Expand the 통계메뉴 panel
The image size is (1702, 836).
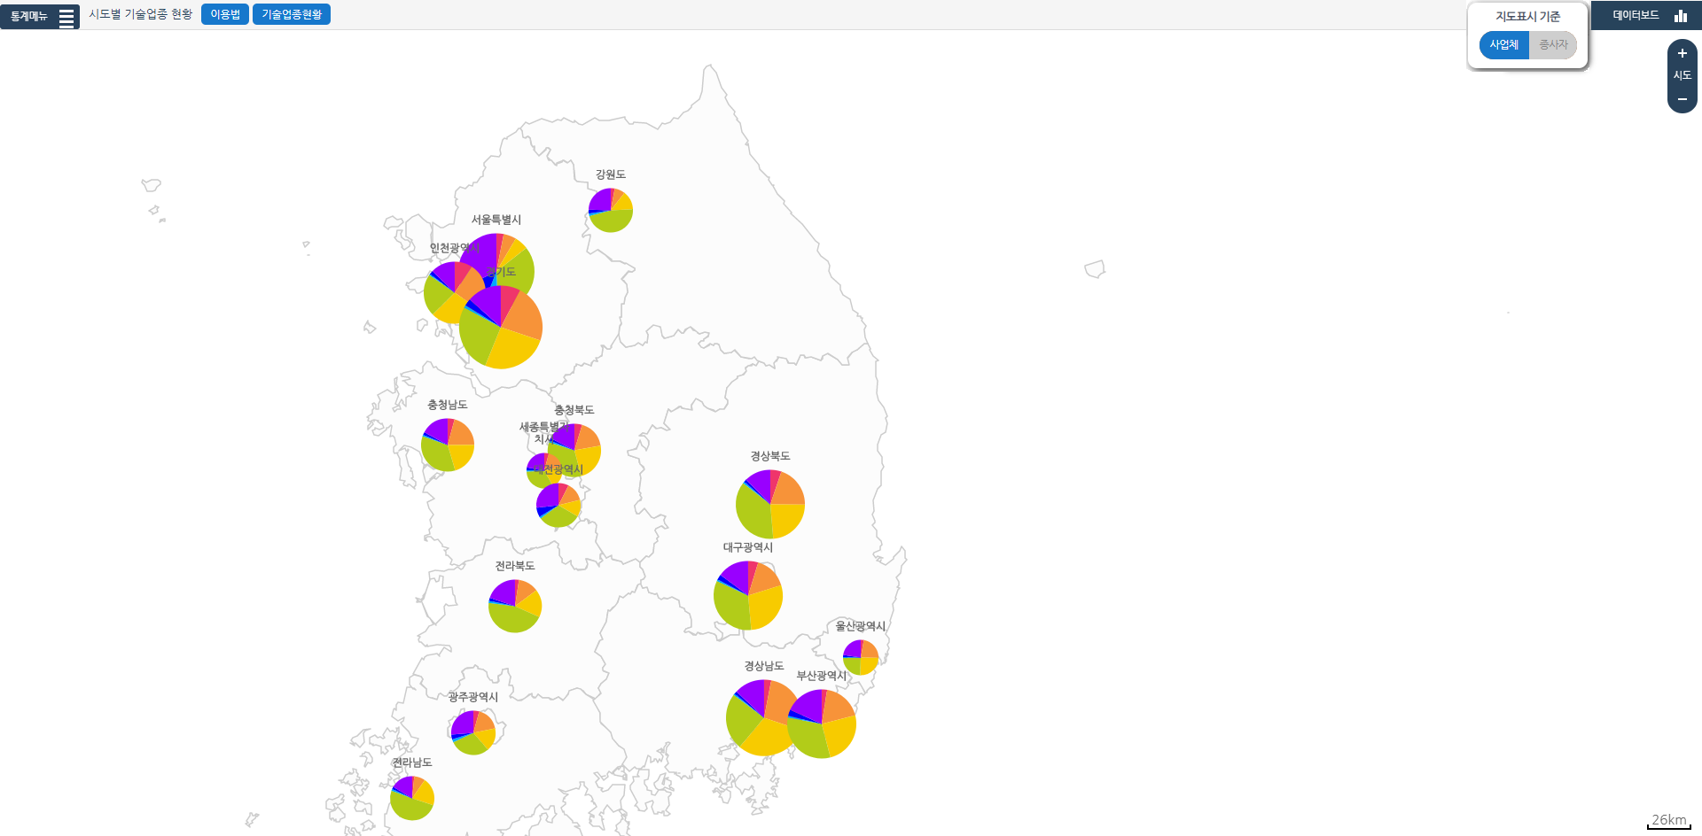tap(30, 17)
